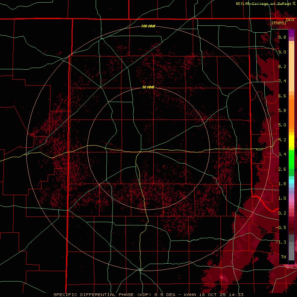Click the TH threshold legend label
Viewport: 297px width, 297px height.
tap(283, 257)
